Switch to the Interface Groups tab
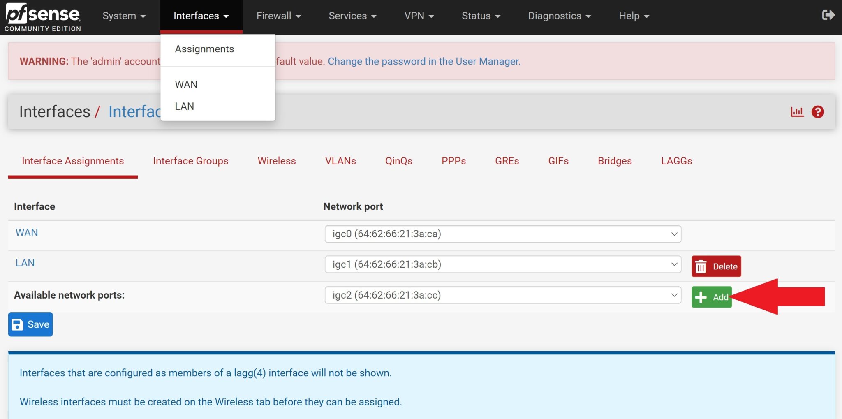 click(x=190, y=161)
